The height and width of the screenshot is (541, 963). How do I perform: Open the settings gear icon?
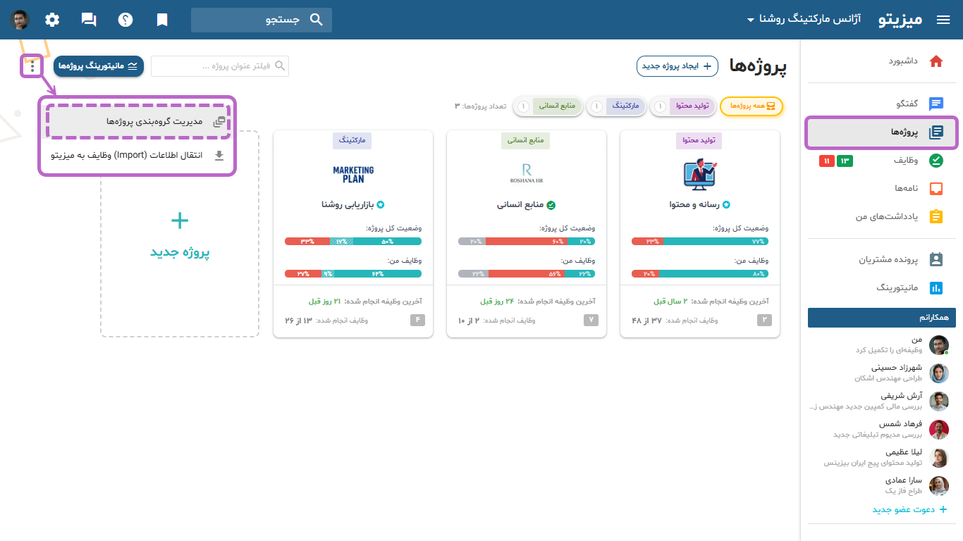[52, 20]
